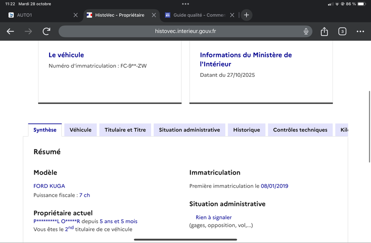Close the Guide qualité tab
The width and height of the screenshot is (371, 243).
(232, 15)
